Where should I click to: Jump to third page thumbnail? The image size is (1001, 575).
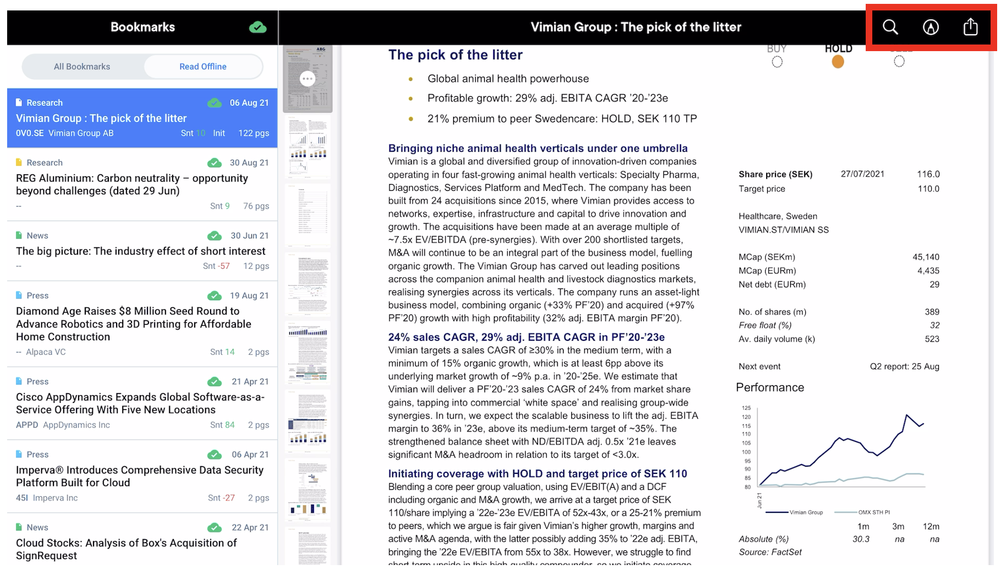pos(307,215)
